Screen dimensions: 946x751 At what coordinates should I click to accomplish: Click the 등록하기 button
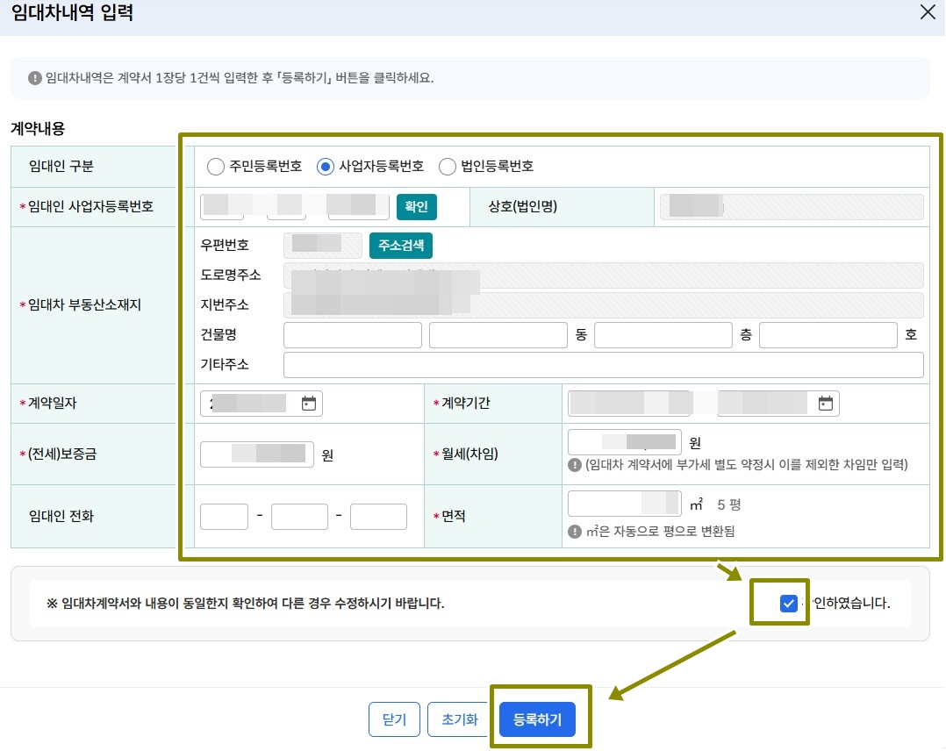coord(537,719)
